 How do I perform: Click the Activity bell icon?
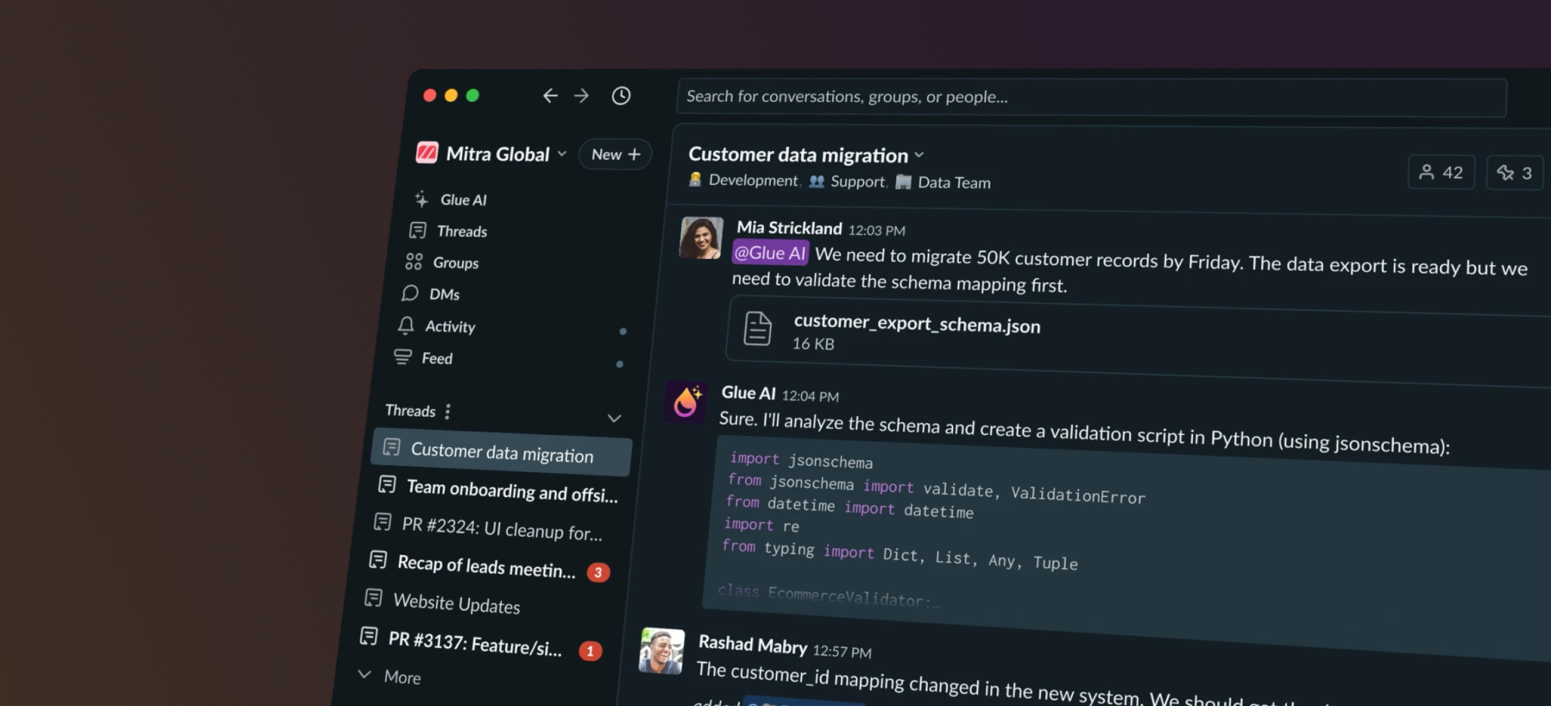coord(406,325)
